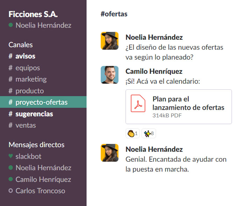The width and height of the screenshot is (244, 206).
Task: Click the Canales section header
Action: tap(20, 45)
